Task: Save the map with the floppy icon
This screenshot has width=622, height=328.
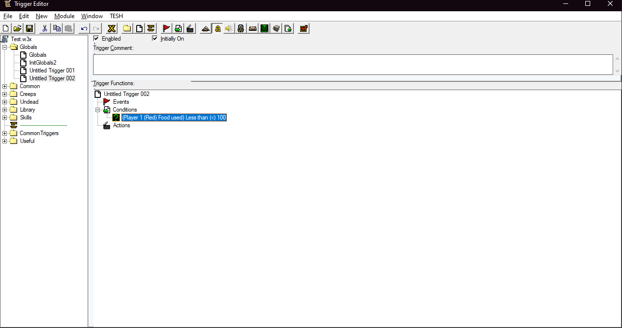Action: [x=29, y=28]
